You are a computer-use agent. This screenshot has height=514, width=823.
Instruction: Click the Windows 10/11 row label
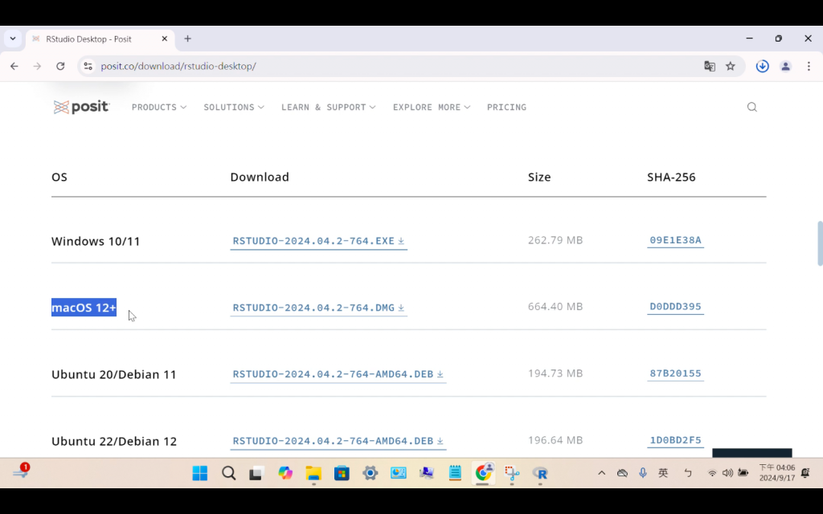click(x=96, y=241)
